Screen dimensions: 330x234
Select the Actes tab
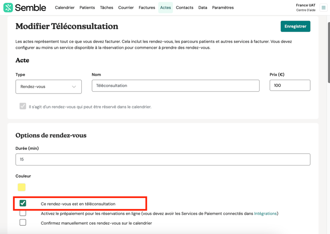[165, 8]
